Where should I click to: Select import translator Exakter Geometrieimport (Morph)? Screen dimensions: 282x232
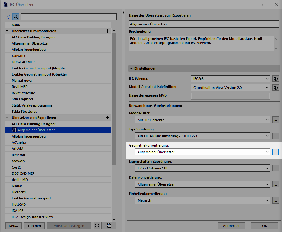point(58,68)
